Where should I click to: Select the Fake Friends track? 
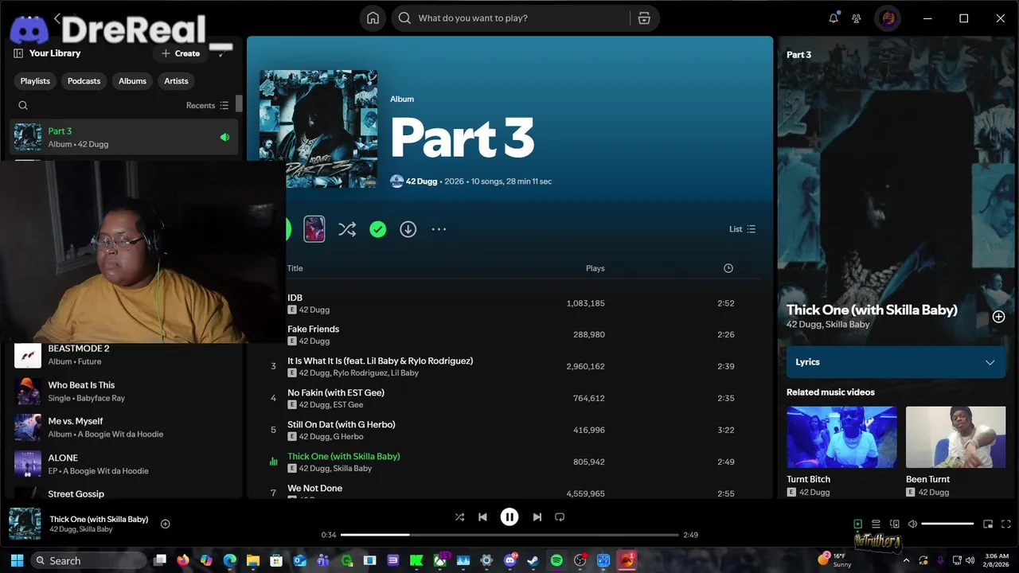(x=509, y=334)
